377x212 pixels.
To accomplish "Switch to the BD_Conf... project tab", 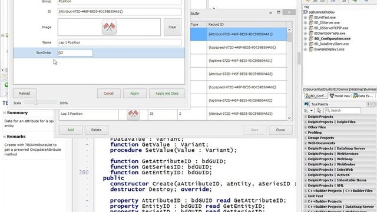I will [316, 96].
